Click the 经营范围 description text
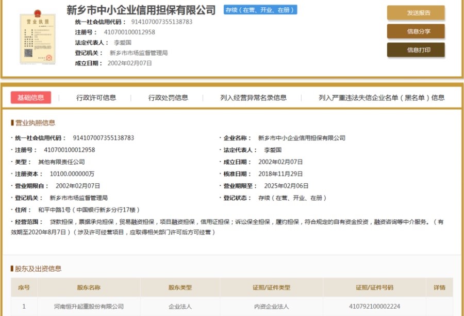464x316 pixels. (x=232, y=222)
